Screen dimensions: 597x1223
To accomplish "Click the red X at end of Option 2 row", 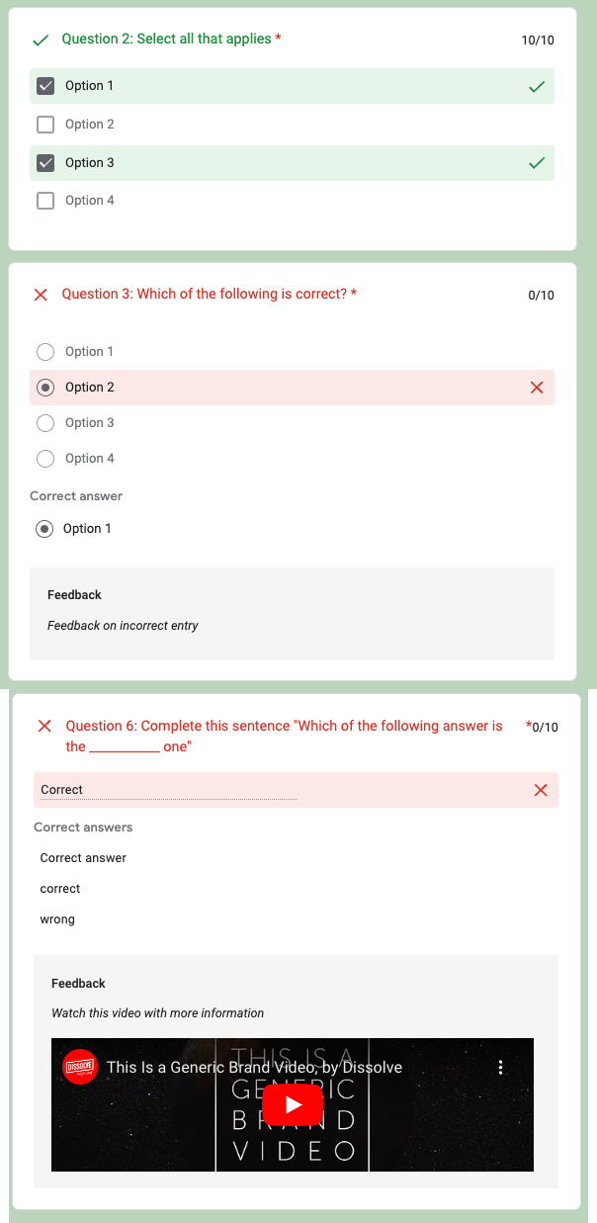I will click(537, 388).
